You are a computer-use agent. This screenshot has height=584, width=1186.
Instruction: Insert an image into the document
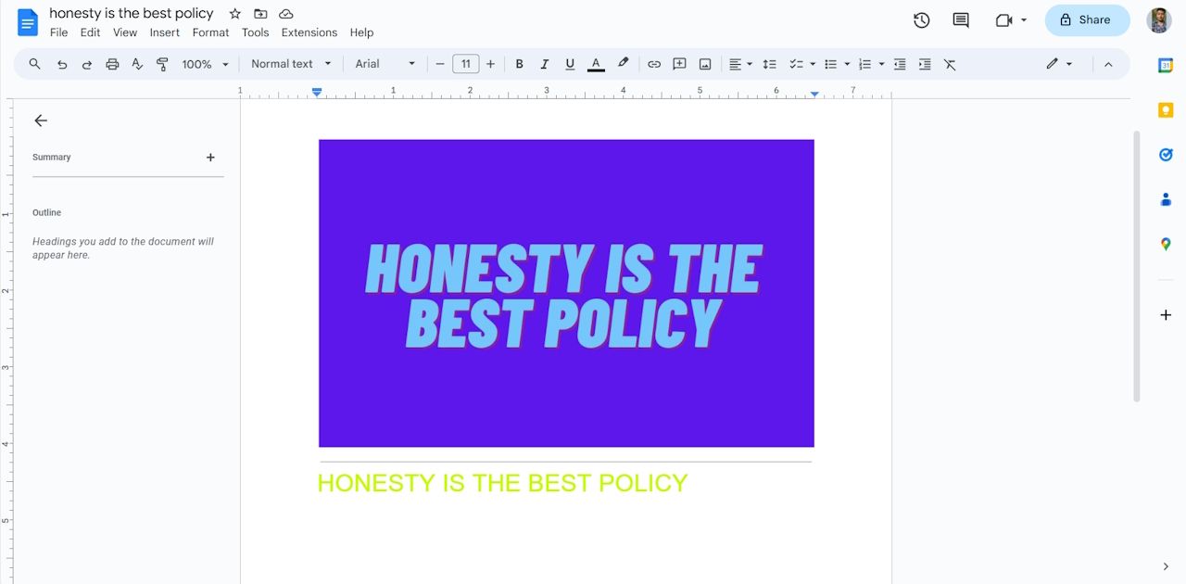705,64
